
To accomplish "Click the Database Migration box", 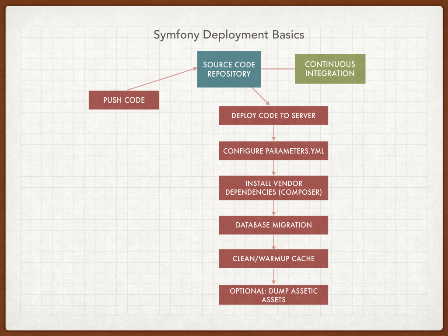I will click(273, 225).
